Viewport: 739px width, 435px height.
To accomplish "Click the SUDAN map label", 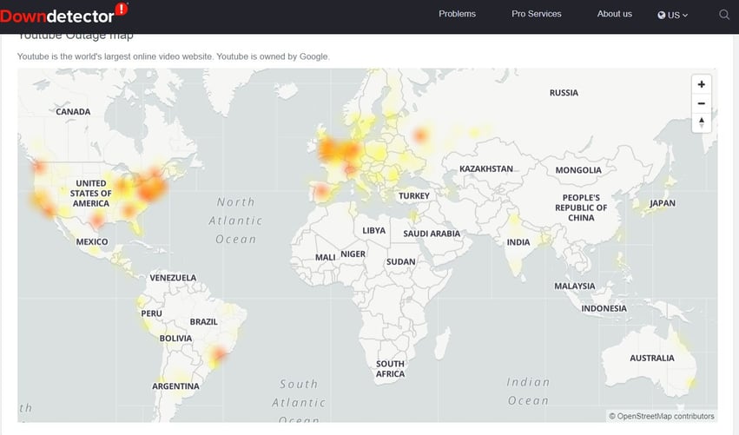I will point(401,261).
